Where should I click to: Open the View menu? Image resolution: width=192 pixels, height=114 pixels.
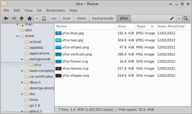28,11
